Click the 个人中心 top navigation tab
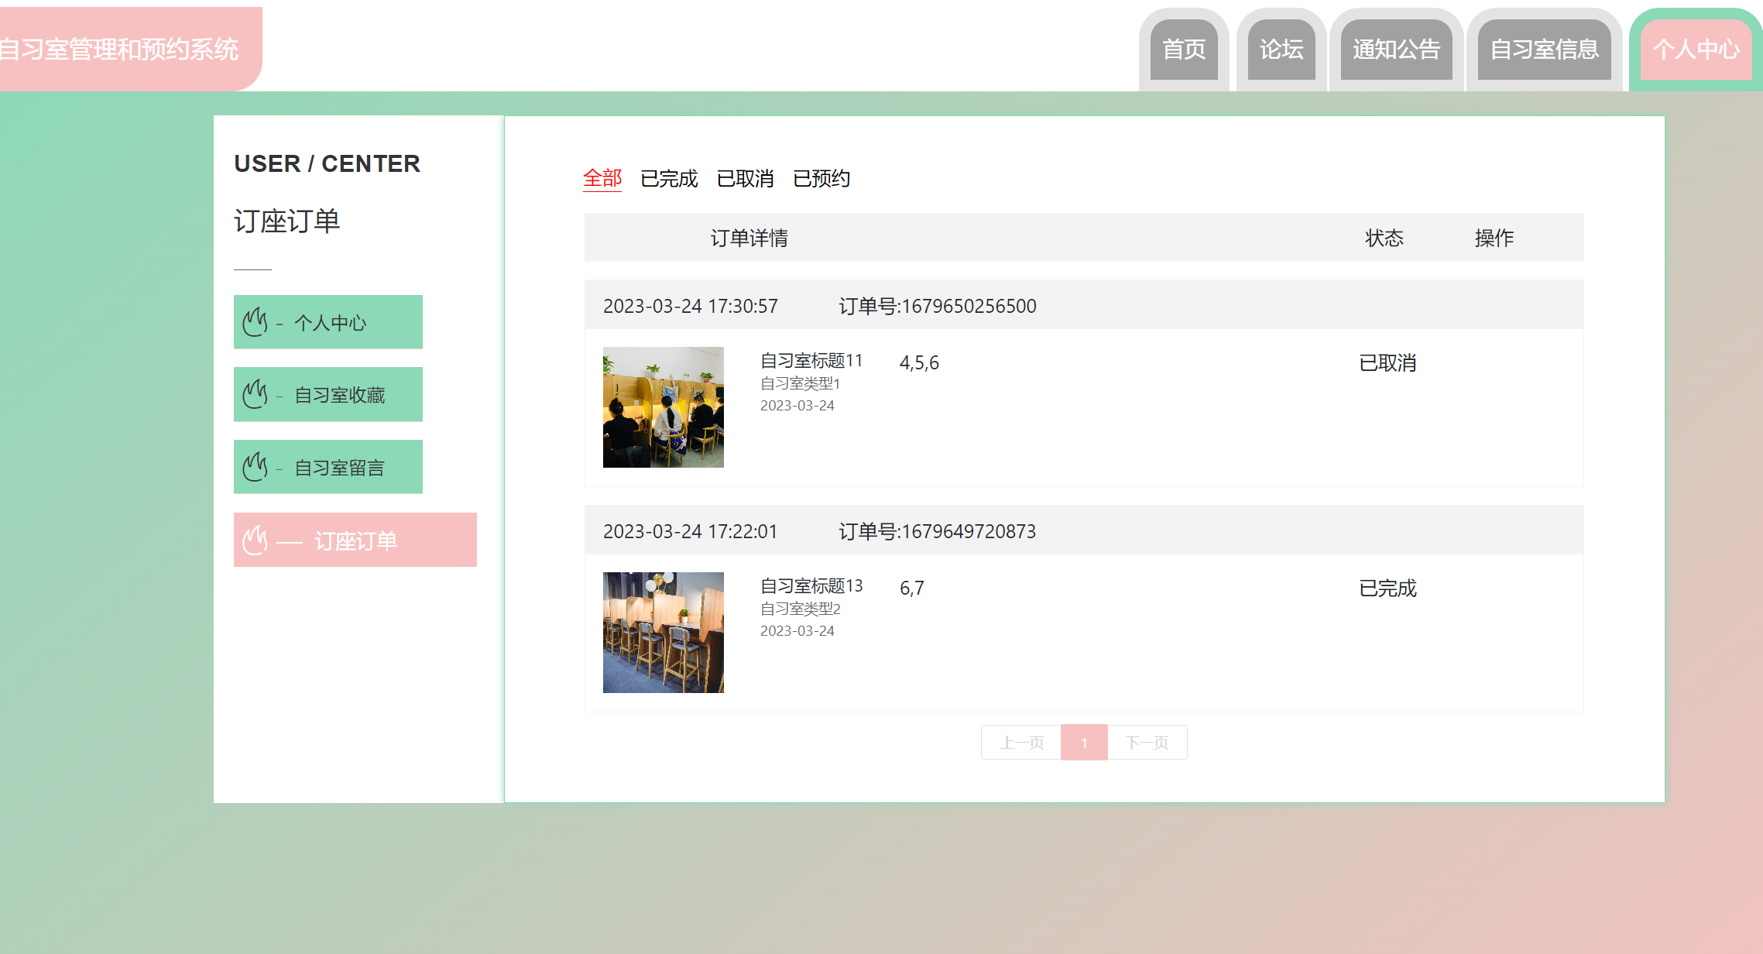Viewport: 1763px width, 954px height. 1696,50
